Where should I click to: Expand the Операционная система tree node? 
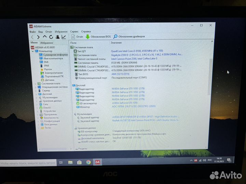coord(36,87)
